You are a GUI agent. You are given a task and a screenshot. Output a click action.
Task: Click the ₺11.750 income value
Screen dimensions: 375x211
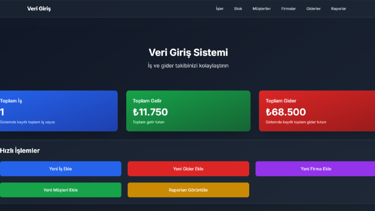(150, 112)
